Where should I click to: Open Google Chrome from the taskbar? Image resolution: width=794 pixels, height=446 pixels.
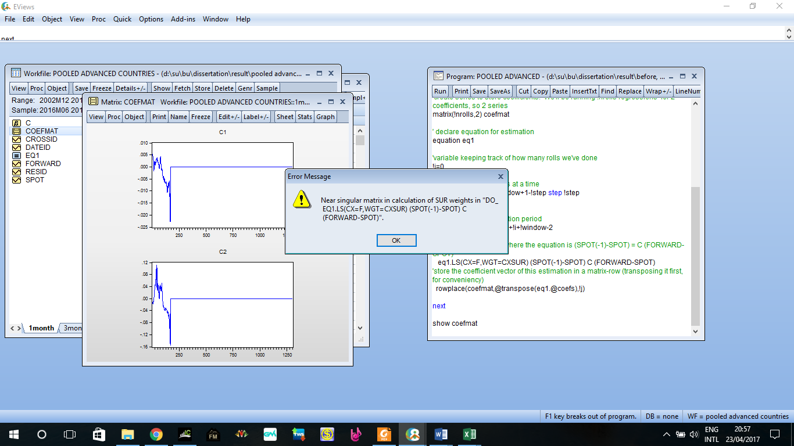click(x=156, y=434)
